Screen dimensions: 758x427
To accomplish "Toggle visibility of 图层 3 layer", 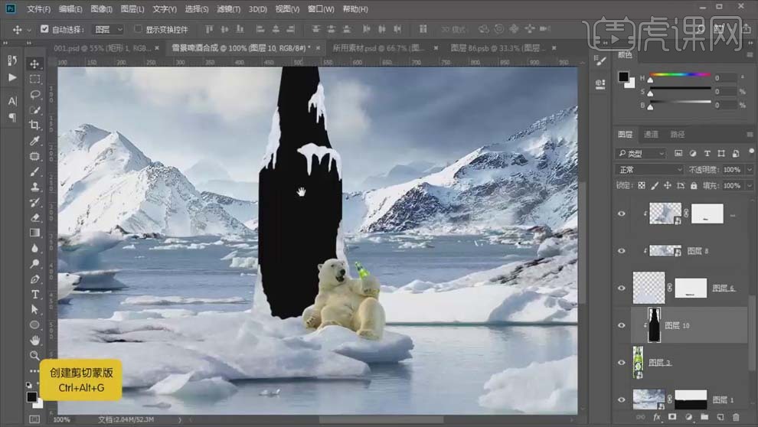I will (622, 362).
